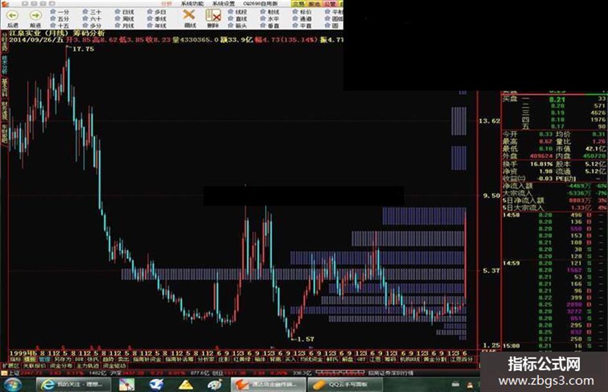Image resolution: width=608 pixels, height=392 pixels.
Task: Select the 黄金分割 golden ratio tab
Action: [435, 359]
